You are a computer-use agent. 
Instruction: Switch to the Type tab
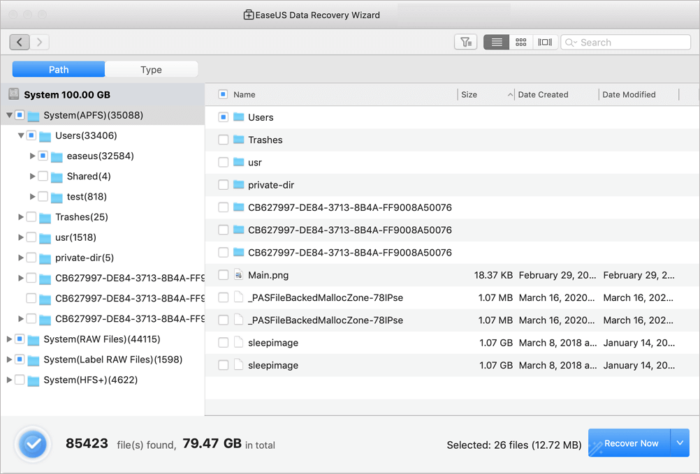(x=151, y=70)
